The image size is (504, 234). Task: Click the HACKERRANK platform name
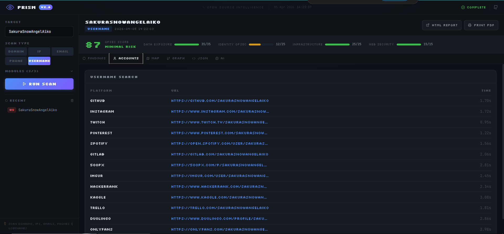[x=104, y=187]
